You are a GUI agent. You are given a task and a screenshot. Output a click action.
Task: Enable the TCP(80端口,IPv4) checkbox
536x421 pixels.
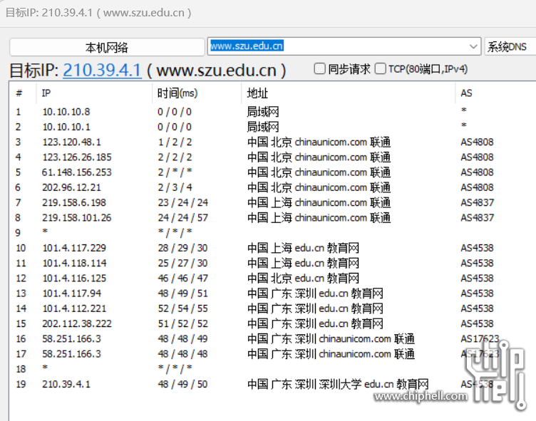(x=381, y=68)
